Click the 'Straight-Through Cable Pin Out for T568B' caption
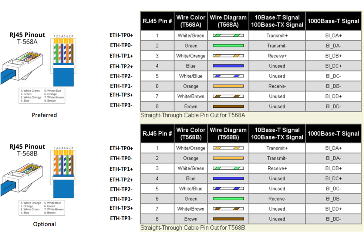Image resolution: width=364 pixels, height=242 pixels. (193, 227)
